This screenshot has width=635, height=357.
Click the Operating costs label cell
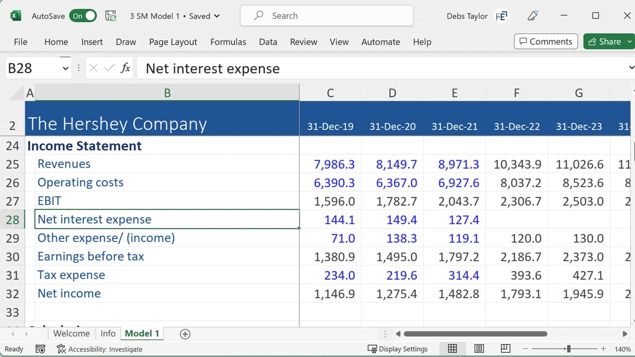point(167,182)
